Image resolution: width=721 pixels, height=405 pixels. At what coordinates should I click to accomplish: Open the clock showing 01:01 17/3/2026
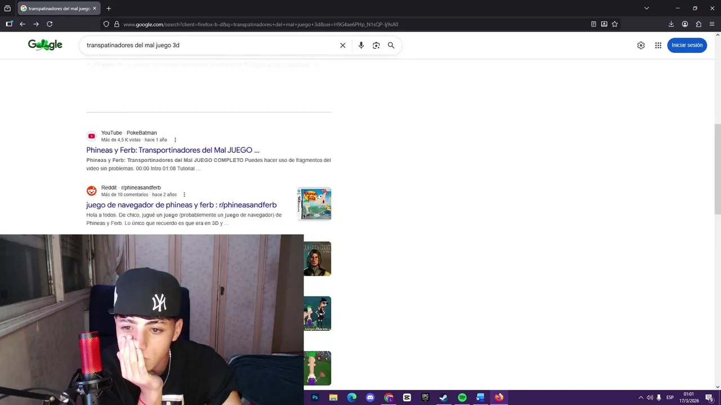pos(689,398)
